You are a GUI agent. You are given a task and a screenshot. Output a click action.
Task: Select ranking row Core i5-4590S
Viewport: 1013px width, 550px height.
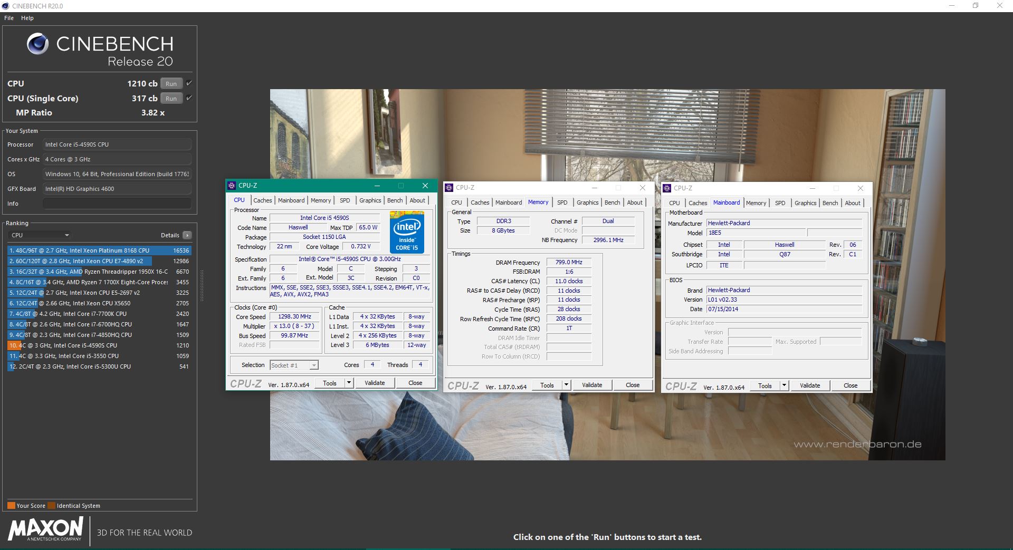(x=99, y=345)
